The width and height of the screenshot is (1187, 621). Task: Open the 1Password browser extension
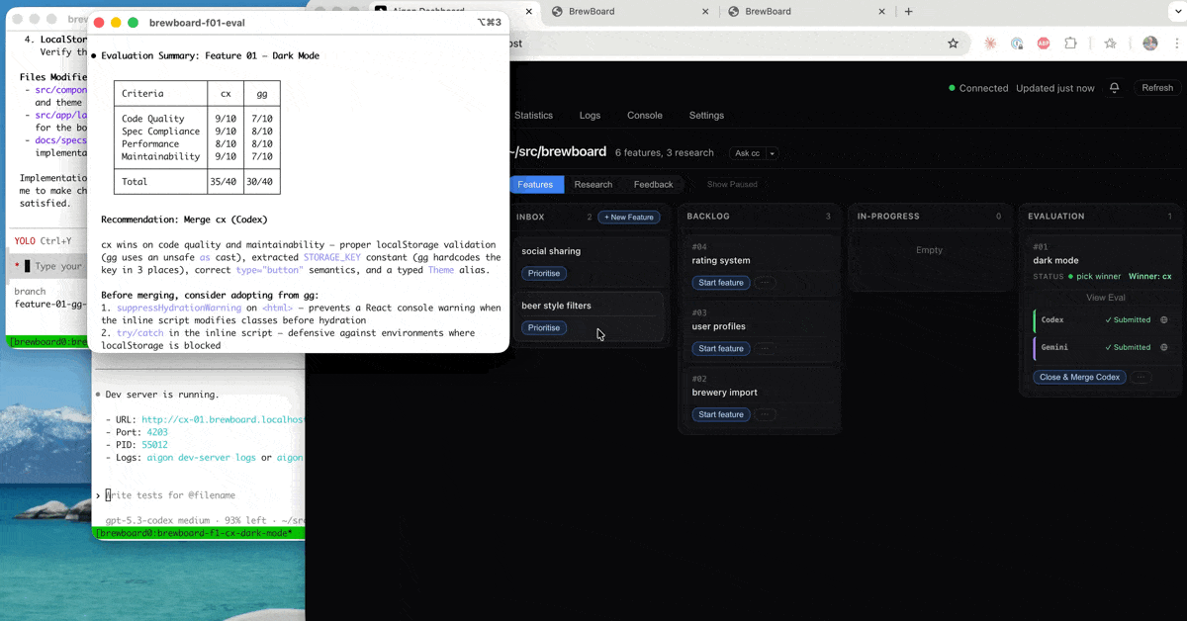pos(1017,44)
